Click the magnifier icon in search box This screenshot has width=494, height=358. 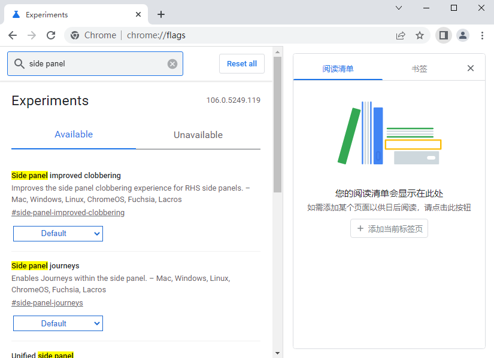point(19,63)
